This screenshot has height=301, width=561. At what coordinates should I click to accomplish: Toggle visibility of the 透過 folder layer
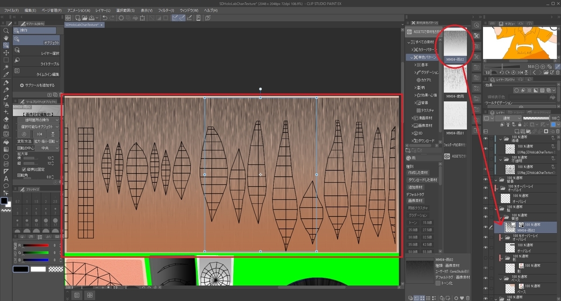(485, 139)
